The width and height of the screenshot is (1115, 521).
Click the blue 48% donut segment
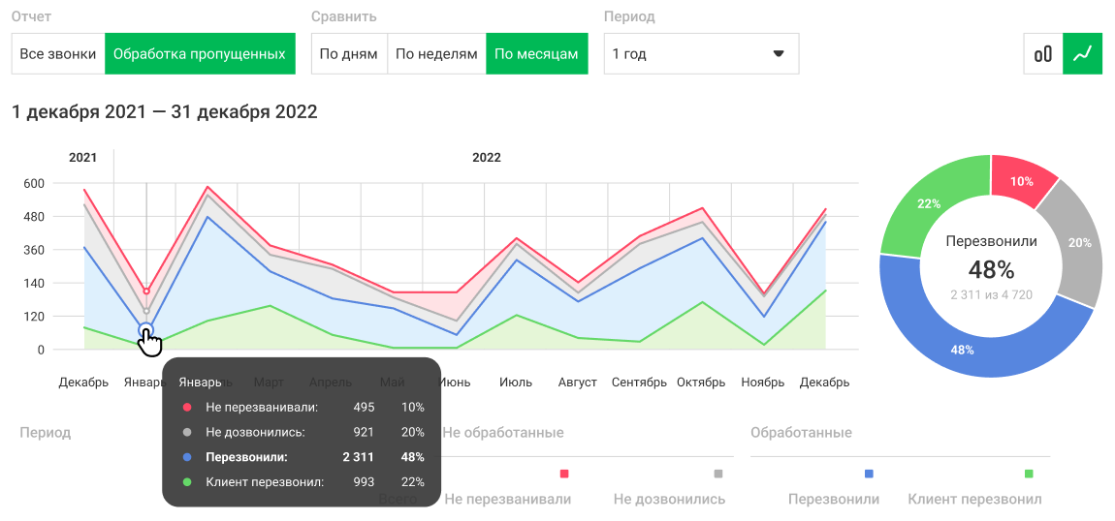point(962,349)
